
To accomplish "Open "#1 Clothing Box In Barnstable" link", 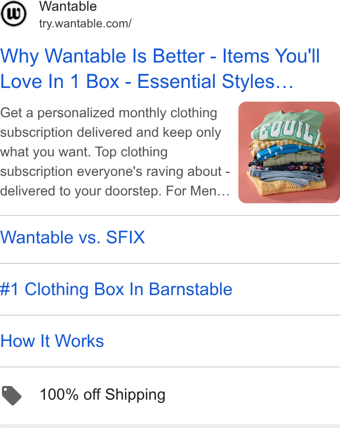I will tap(116, 289).
